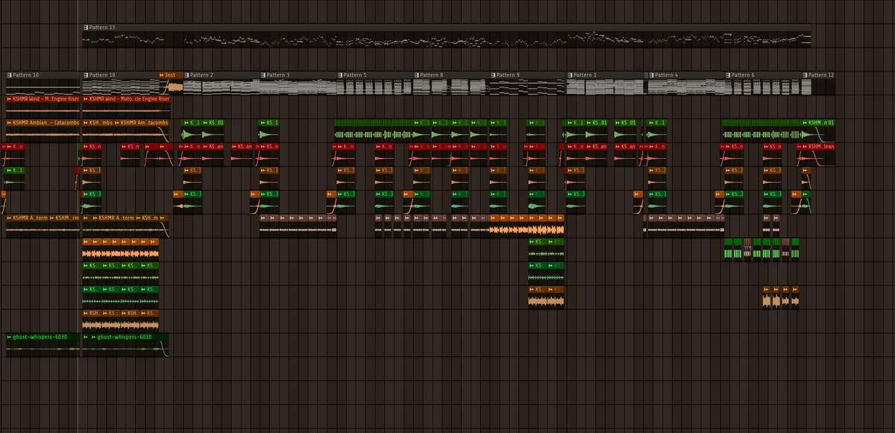Select the Pattern 6 clip title
Screen dimensions: 895x433
tap(743, 75)
